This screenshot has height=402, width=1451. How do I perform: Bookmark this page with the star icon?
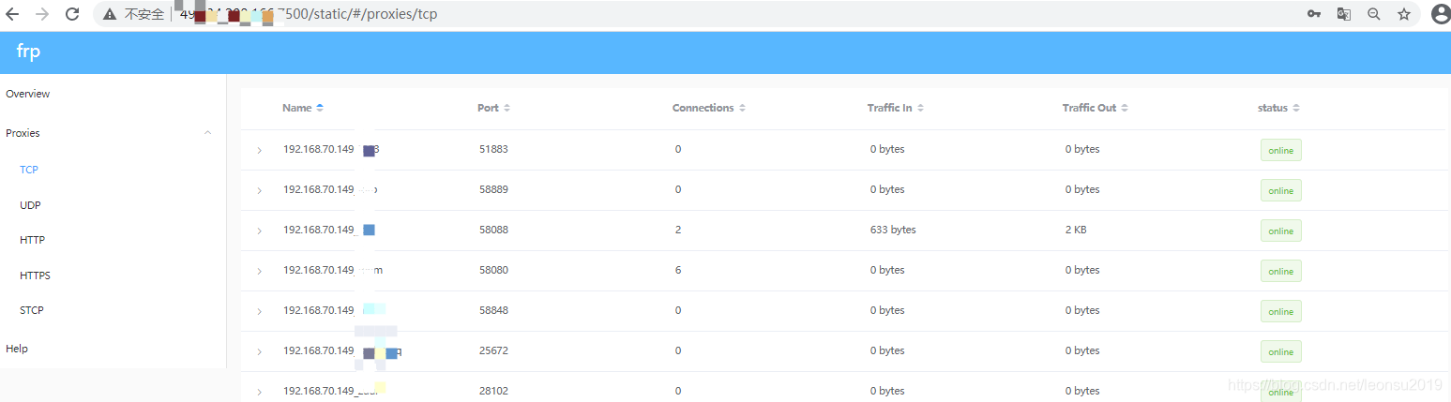pos(1404,14)
